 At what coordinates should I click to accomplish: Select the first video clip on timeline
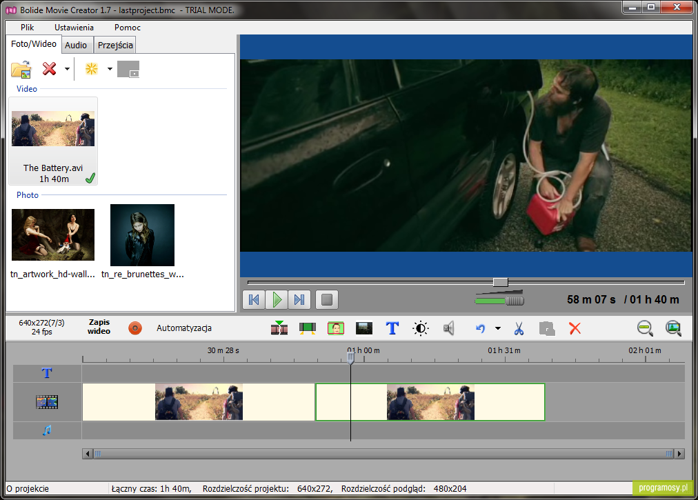pyautogui.click(x=199, y=402)
